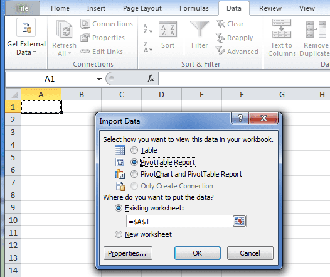Expand the Name Box dropdown arrow

pos(99,79)
